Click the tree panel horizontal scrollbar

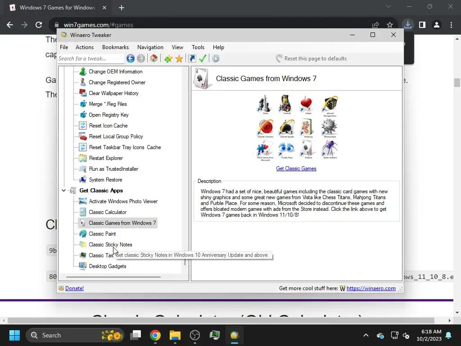[113, 277]
